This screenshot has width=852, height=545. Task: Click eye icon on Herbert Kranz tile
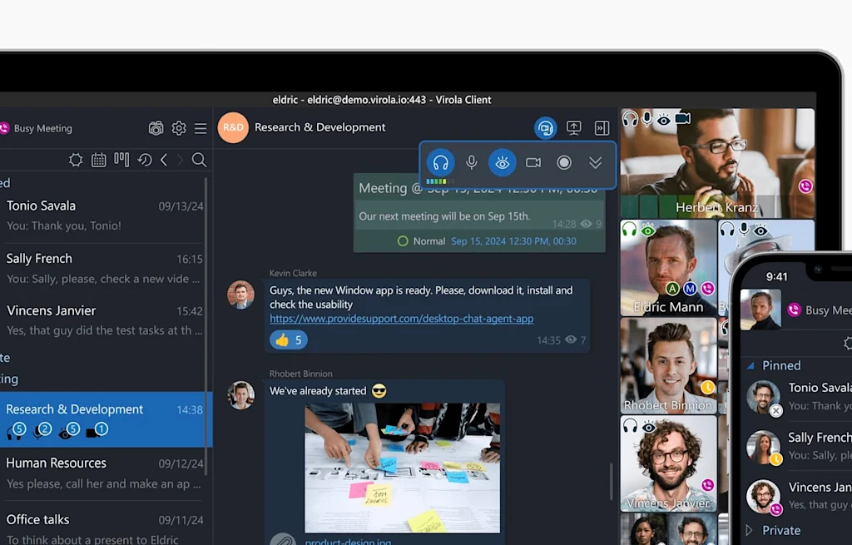(663, 120)
